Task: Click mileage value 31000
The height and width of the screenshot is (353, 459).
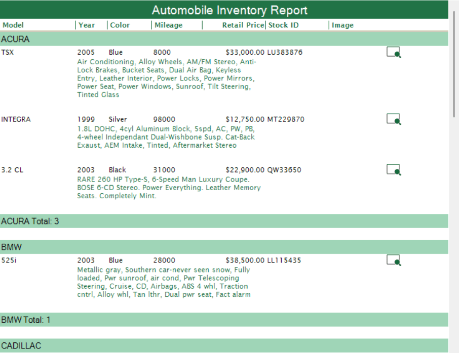Action: 164,170
